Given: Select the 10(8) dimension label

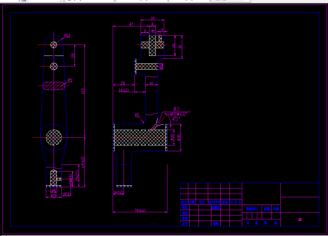Looking at the screenshot, I should 66,194.
